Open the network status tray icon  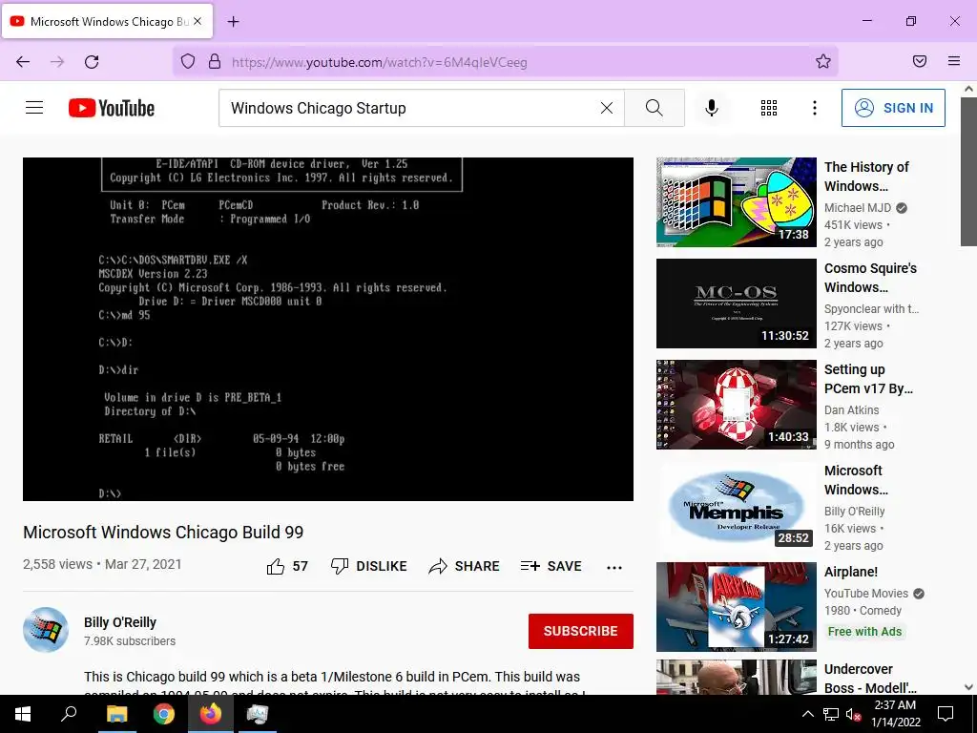[x=831, y=714]
